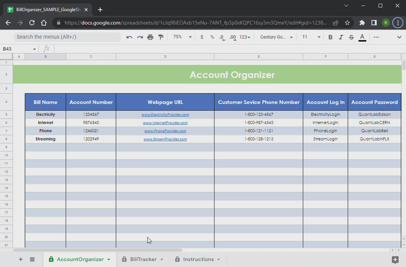Image resolution: width=406 pixels, height=267 pixels.
Task: Click the print icon in toolbar
Action: pyautogui.click(x=150, y=37)
